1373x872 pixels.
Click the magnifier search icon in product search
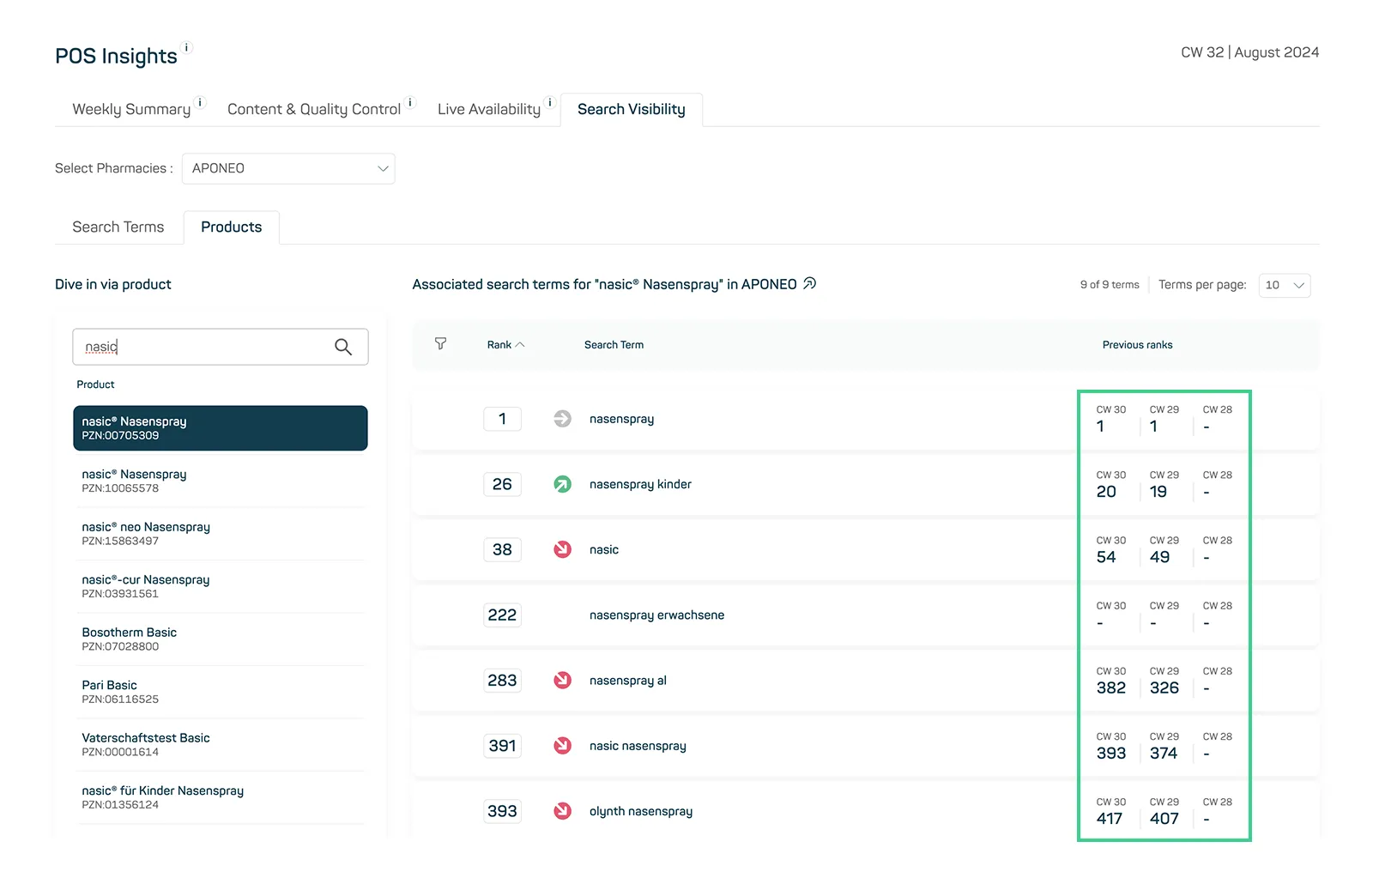click(343, 347)
